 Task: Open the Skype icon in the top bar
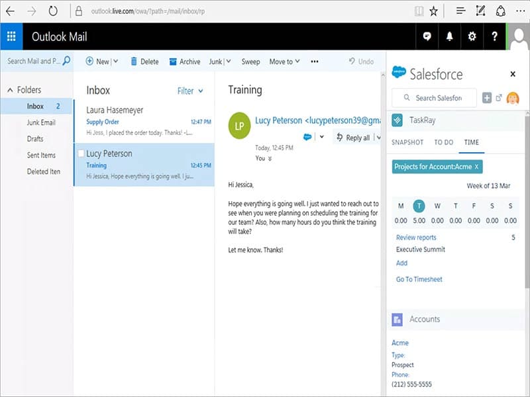427,37
